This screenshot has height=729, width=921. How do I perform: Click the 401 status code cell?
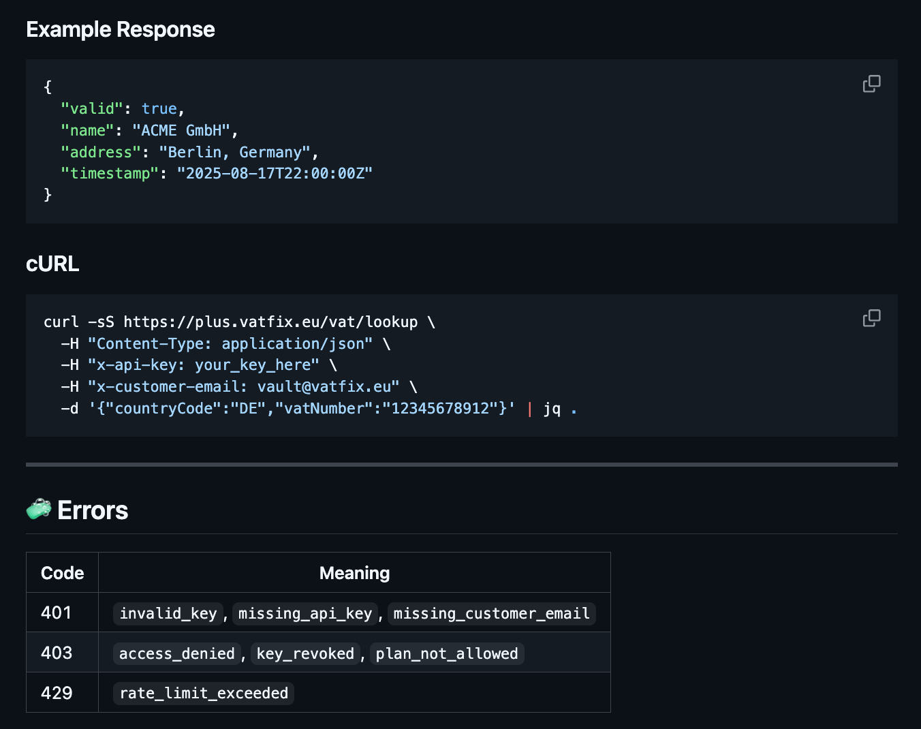[x=57, y=613]
